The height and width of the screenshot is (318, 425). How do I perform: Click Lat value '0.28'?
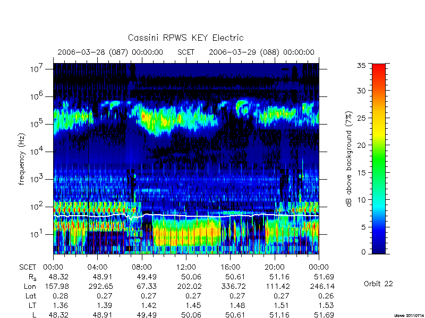coord(61,296)
